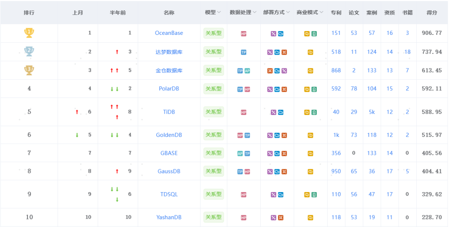Open the 部署方式 column filter dropdown

(x=288, y=12)
